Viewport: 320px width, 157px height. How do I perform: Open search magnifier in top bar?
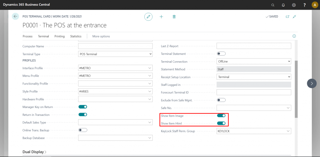pos(273,5)
